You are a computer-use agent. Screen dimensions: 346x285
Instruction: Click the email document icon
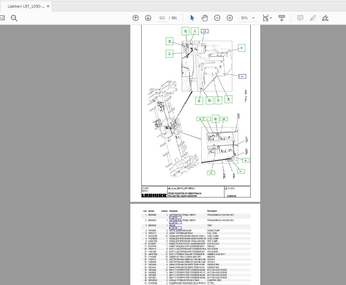click(2, 18)
